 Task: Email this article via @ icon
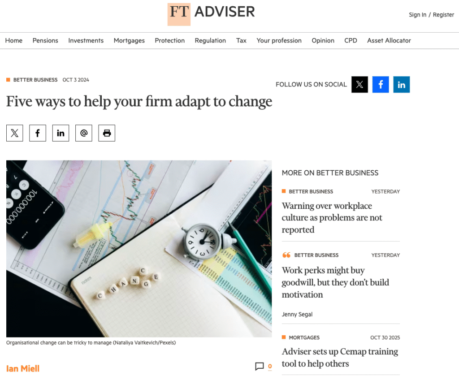coord(84,133)
